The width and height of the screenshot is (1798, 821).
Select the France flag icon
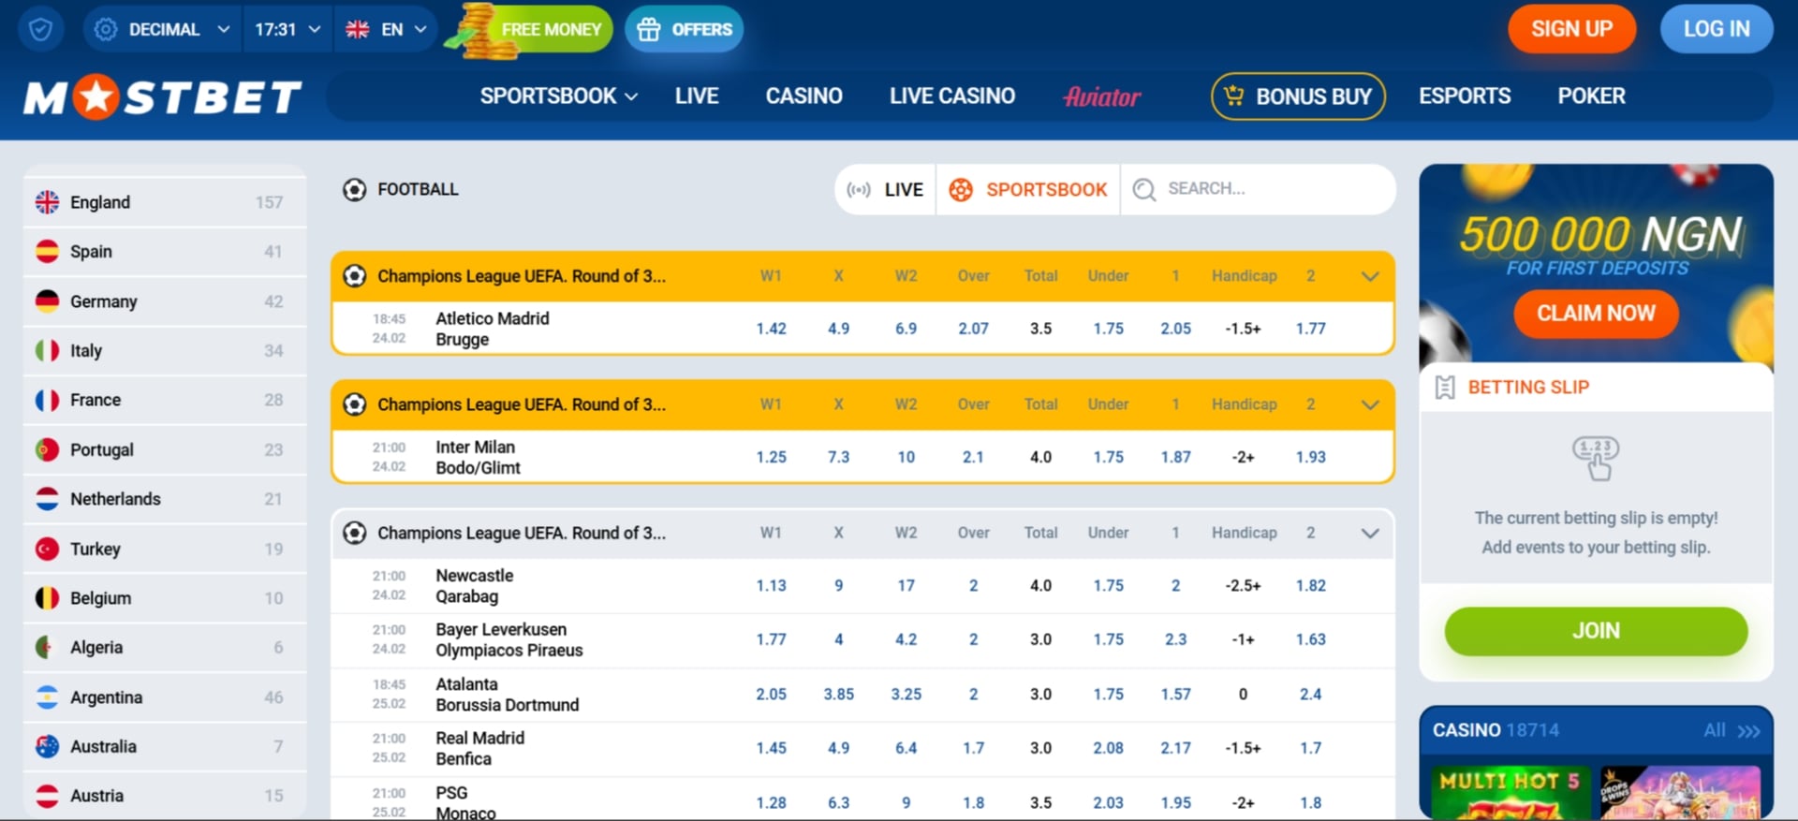click(x=47, y=400)
